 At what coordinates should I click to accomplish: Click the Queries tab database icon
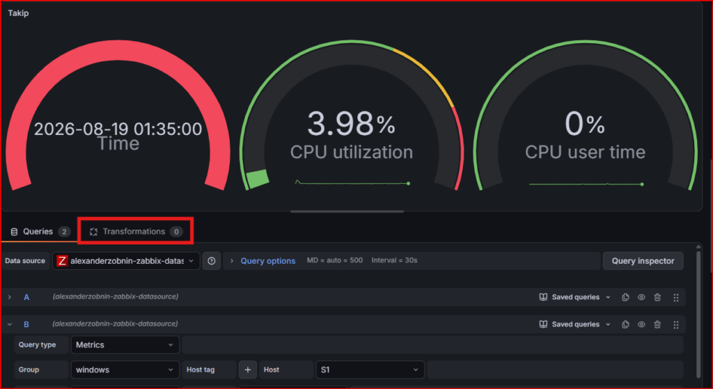coord(14,232)
